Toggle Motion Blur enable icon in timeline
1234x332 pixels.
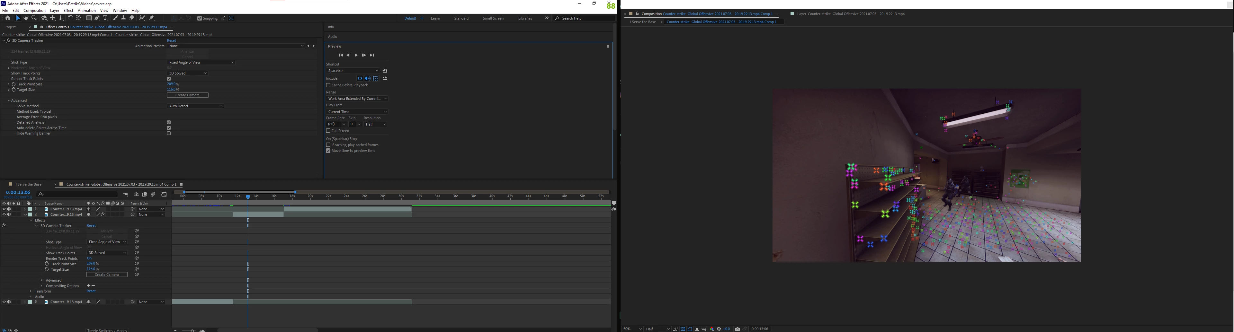pyautogui.click(x=153, y=194)
